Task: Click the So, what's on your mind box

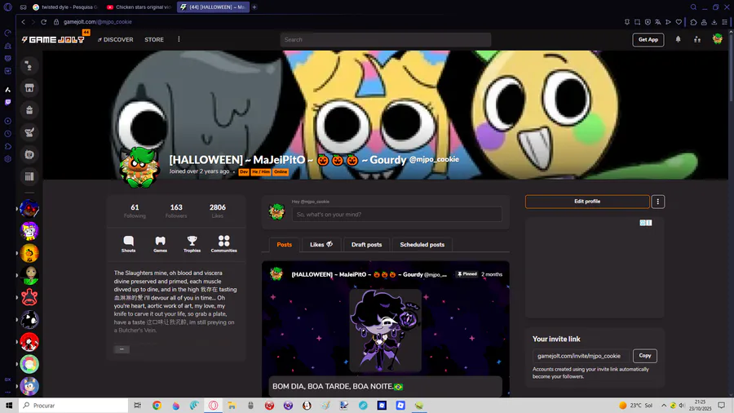Action: (x=397, y=215)
